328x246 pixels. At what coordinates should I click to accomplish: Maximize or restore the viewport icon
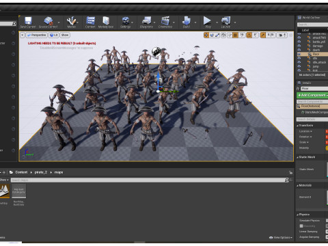290,35
